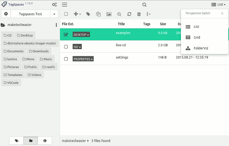Open the info/about button at bottom

(x=45, y=140)
